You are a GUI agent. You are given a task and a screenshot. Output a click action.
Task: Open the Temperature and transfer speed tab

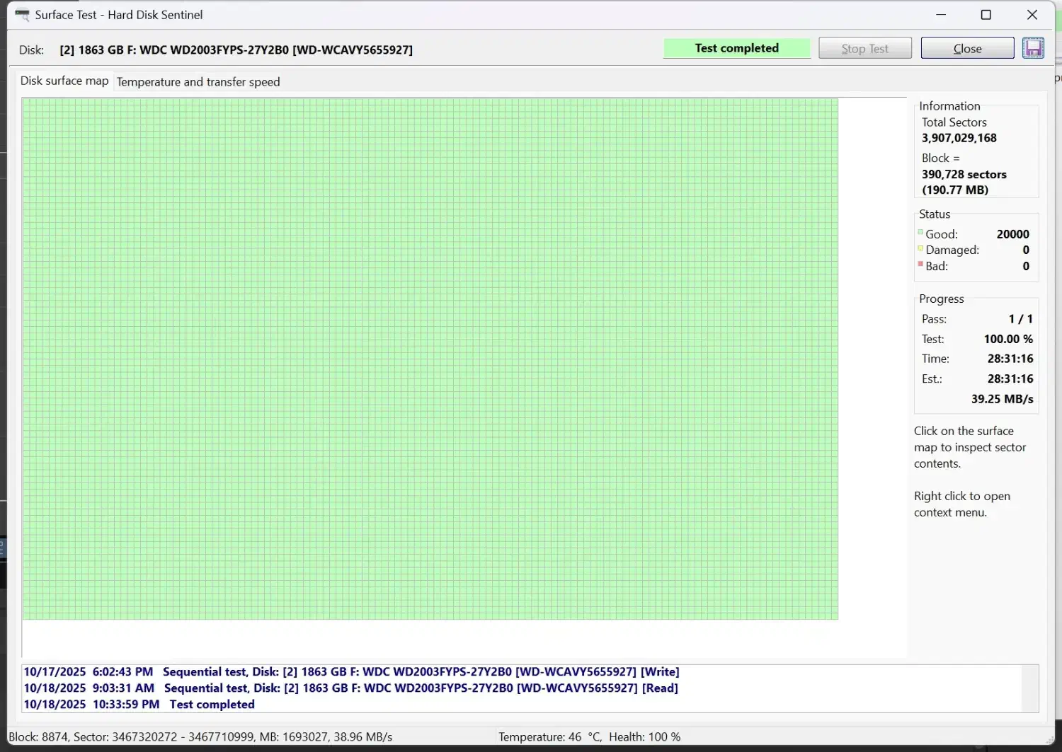pos(198,82)
